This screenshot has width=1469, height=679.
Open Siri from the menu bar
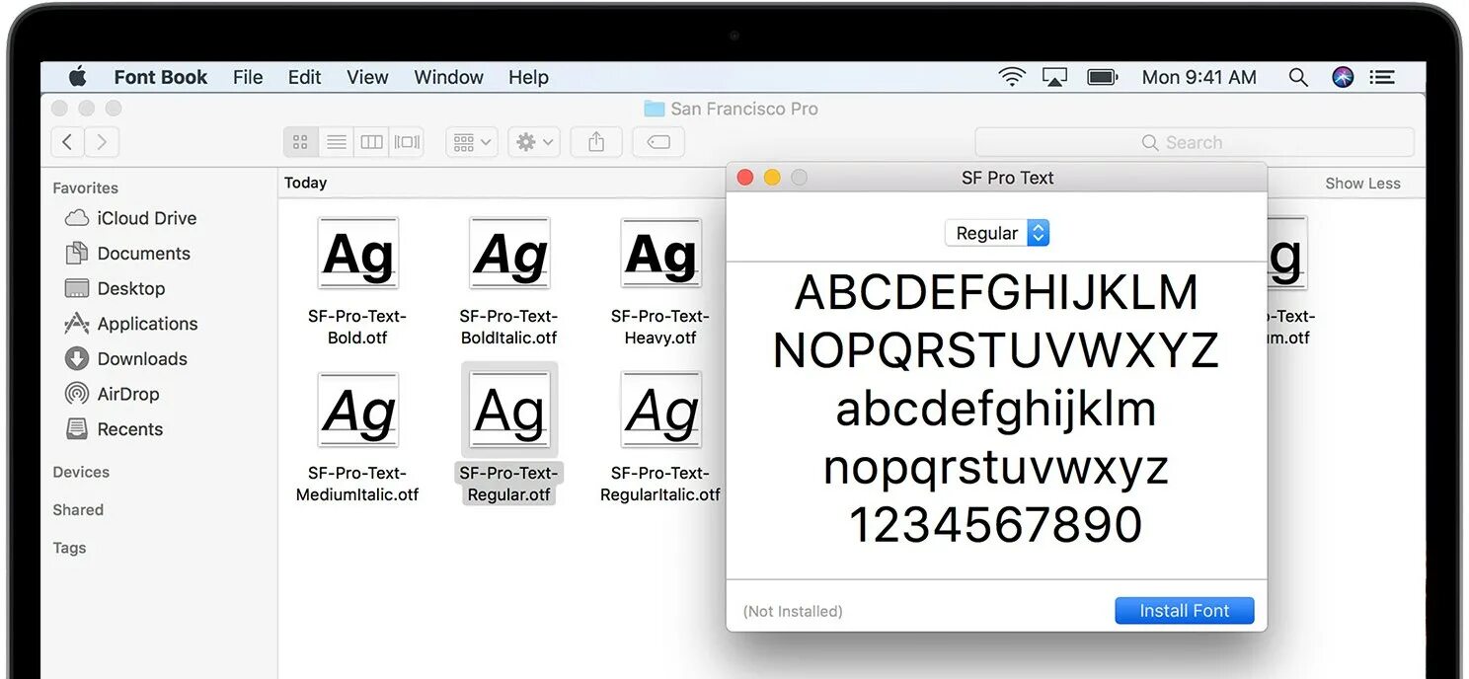[x=1343, y=77]
